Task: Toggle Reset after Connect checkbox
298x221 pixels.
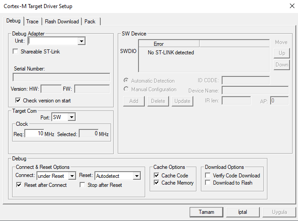Action: tap(19, 185)
